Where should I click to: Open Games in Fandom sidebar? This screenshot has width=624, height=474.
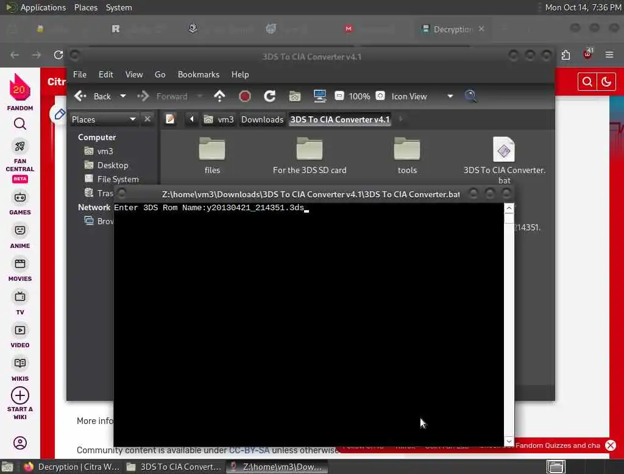pyautogui.click(x=20, y=203)
